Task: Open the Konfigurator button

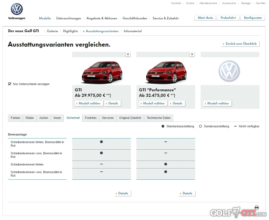Action: (x=253, y=18)
